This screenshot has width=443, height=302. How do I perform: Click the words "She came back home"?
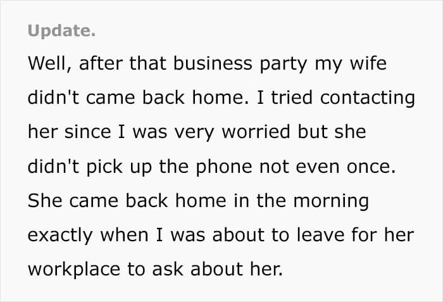(127, 200)
